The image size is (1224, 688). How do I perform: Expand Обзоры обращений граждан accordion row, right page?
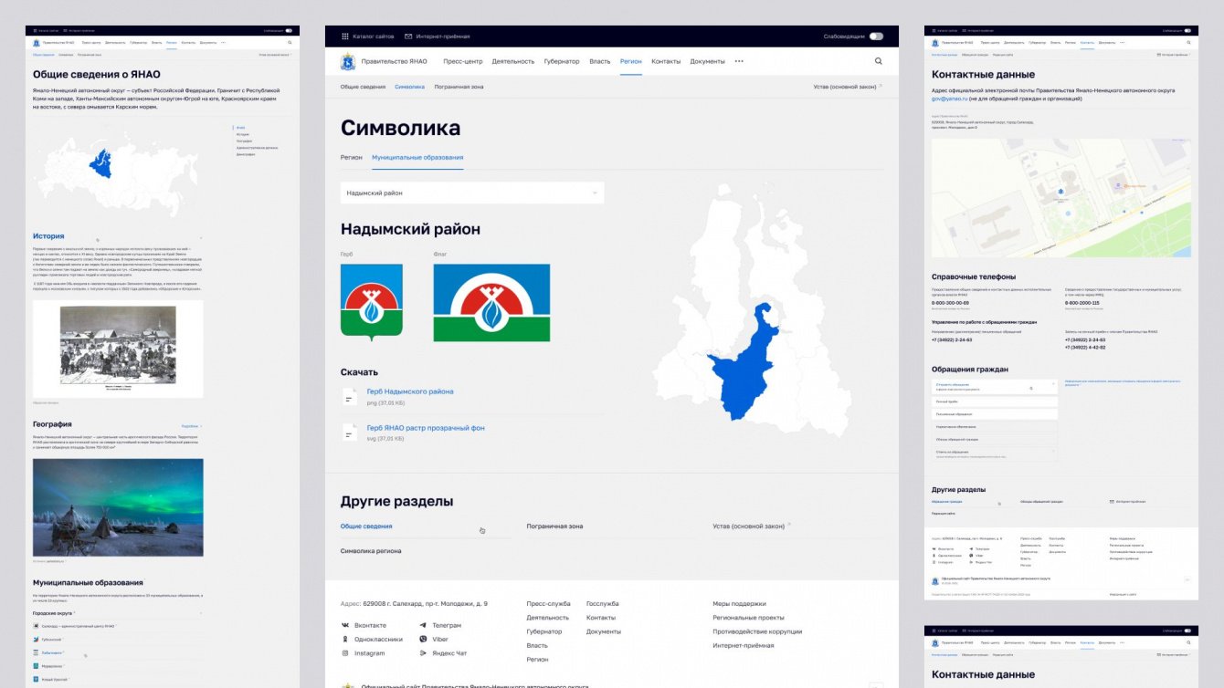[995, 439]
